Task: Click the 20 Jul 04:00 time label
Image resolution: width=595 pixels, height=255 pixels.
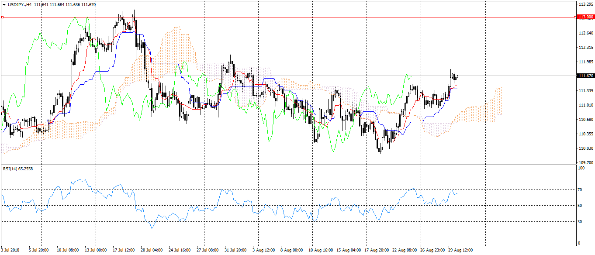Action: [x=151, y=251]
